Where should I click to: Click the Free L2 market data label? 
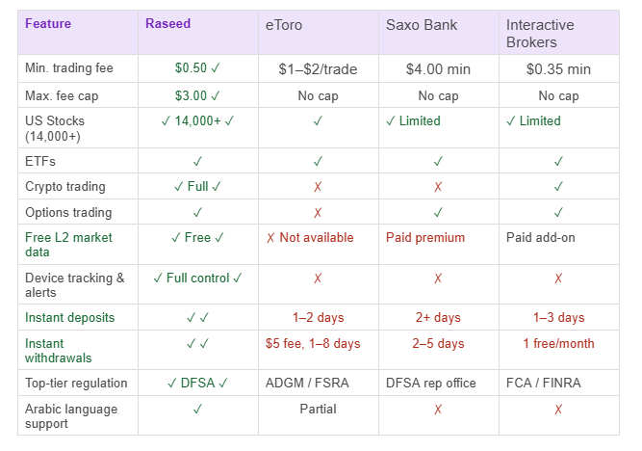(x=70, y=246)
